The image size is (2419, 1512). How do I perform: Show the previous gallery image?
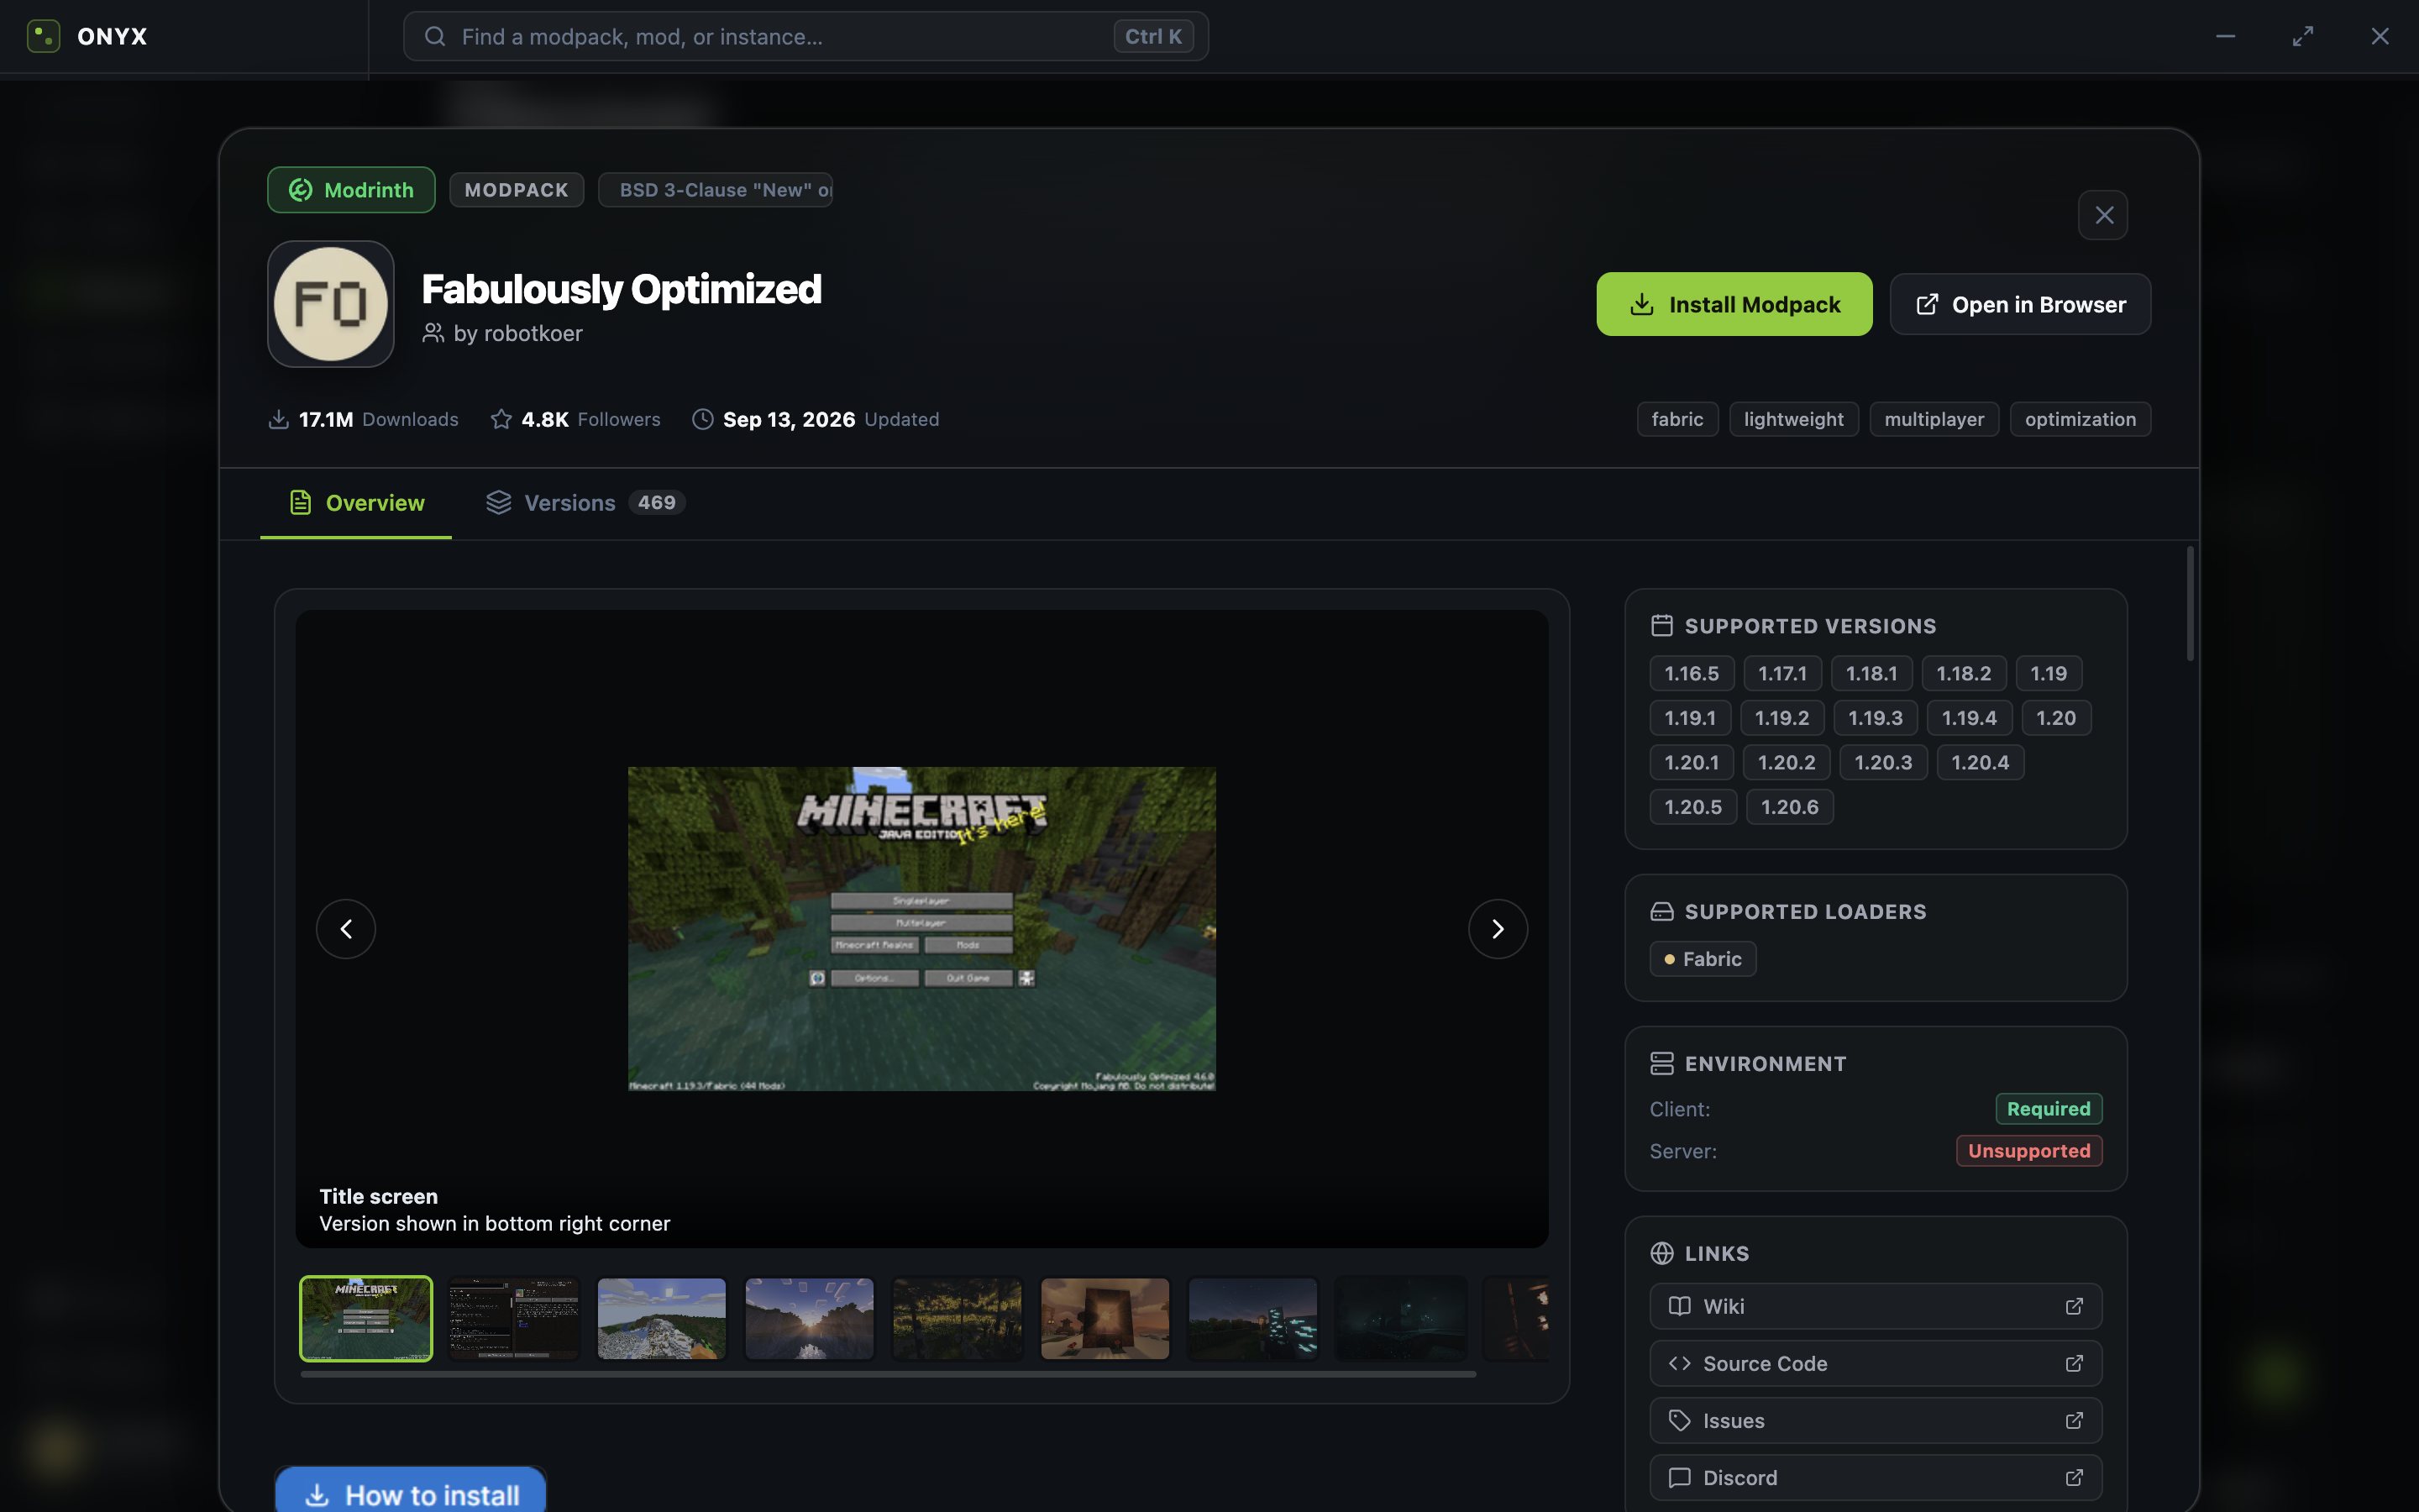tap(346, 929)
